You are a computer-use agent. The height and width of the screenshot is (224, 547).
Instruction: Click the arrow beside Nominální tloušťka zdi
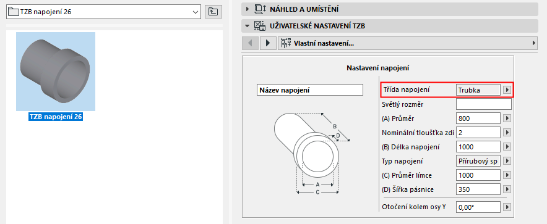[x=507, y=133]
